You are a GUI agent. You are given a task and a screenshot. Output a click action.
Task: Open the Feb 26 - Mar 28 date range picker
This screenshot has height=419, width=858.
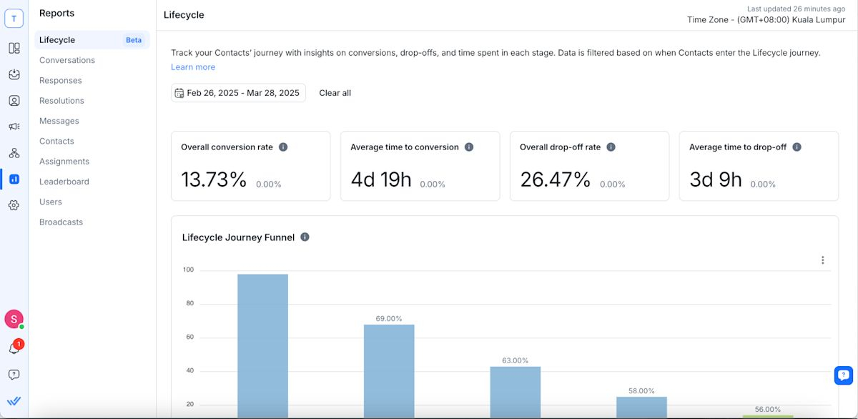click(238, 92)
